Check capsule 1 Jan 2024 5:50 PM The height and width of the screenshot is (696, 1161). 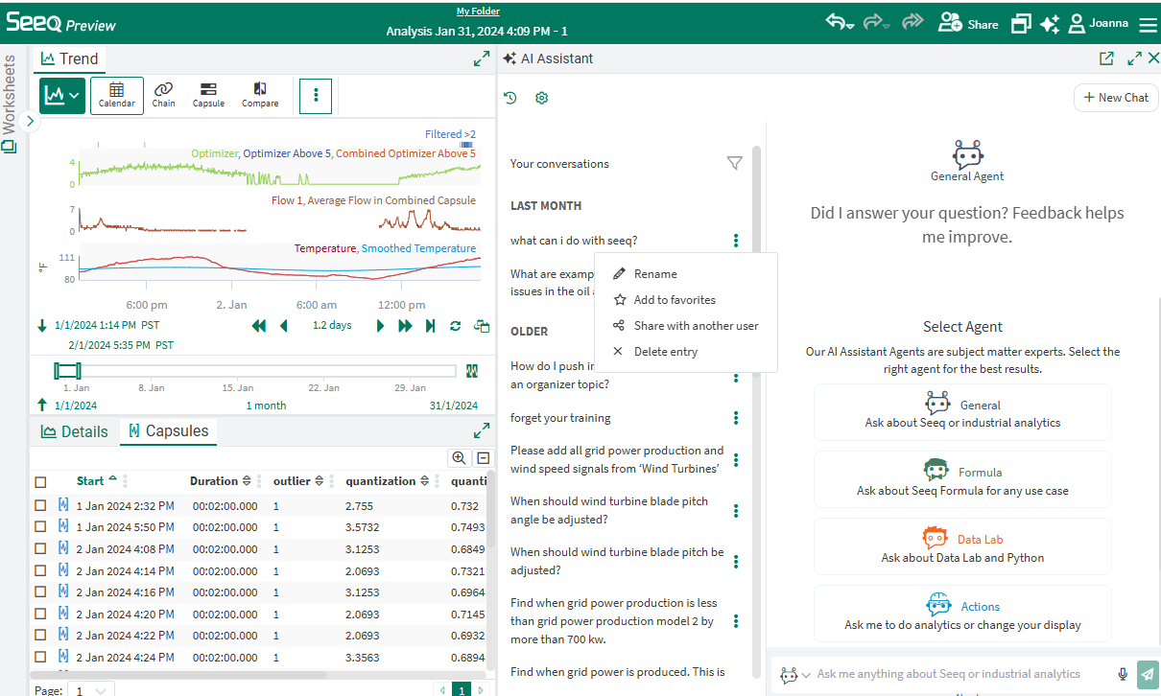[x=40, y=526]
